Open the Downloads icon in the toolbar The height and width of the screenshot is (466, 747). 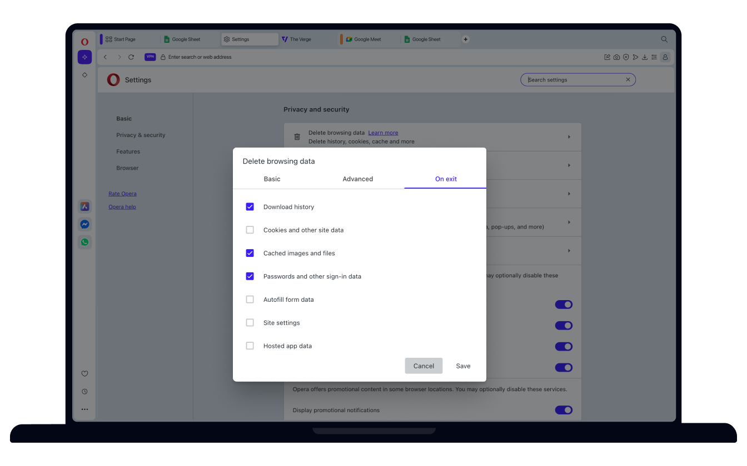point(645,57)
